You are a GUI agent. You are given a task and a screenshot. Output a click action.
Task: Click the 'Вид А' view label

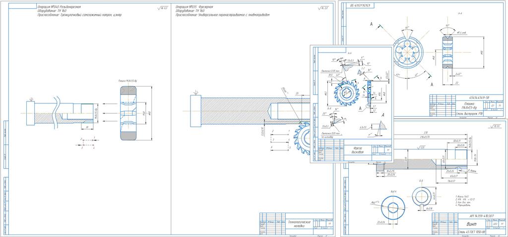[393, 192]
